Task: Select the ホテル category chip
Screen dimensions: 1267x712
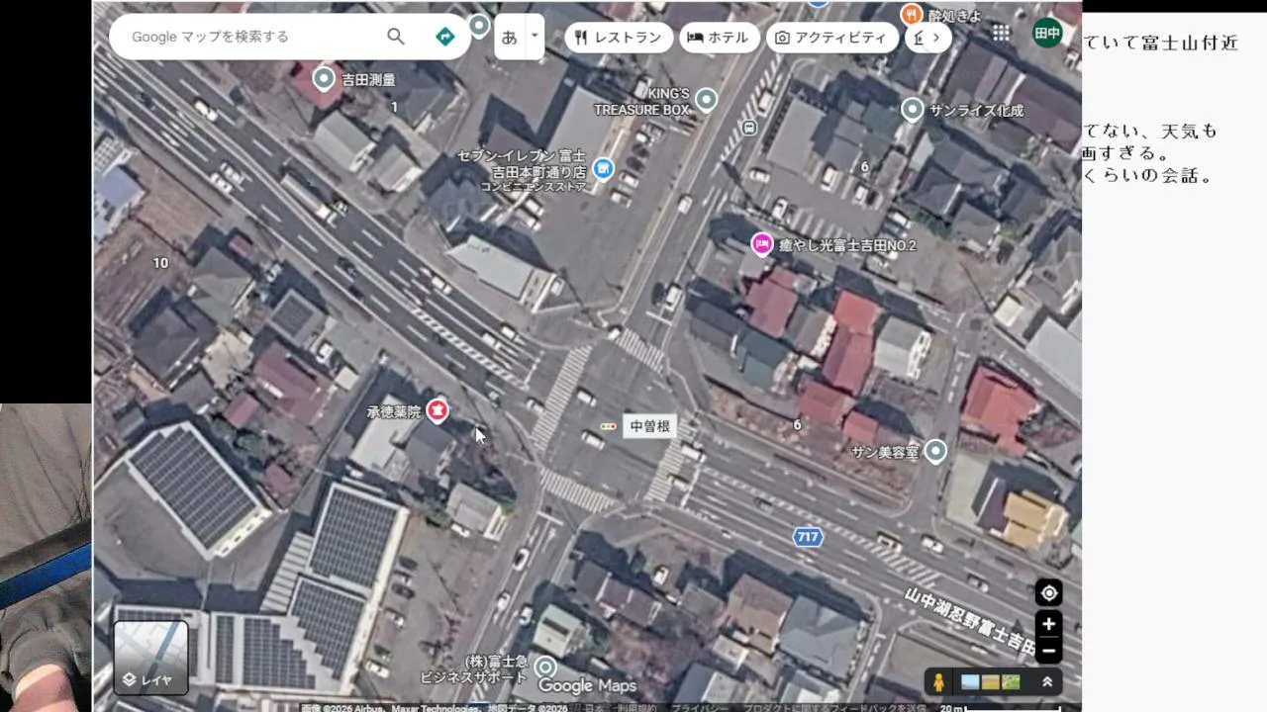Action: click(x=720, y=38)
